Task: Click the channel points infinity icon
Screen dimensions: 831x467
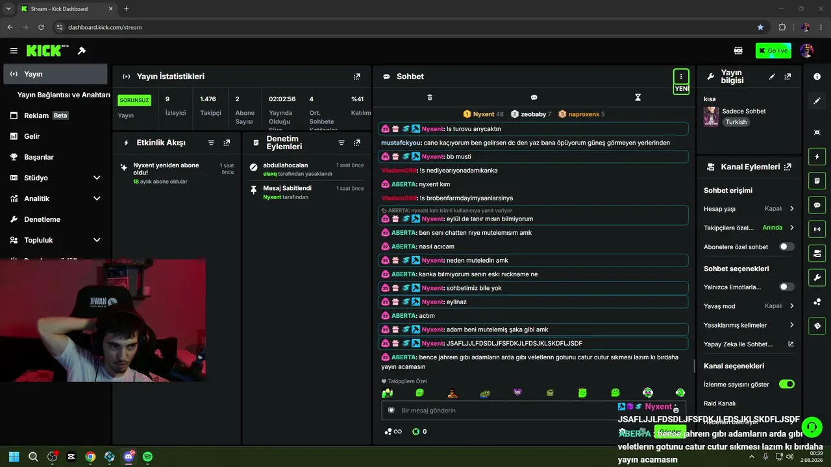Action: coord(393,431)
